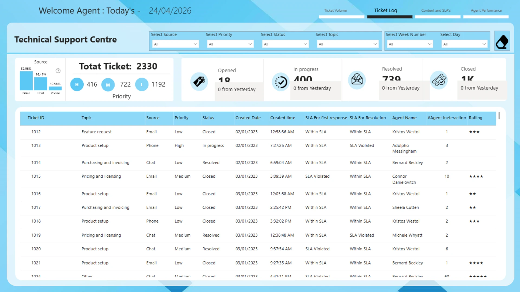
Task: Click the ticket table vertical scrollbar
Action: point(499,115)
